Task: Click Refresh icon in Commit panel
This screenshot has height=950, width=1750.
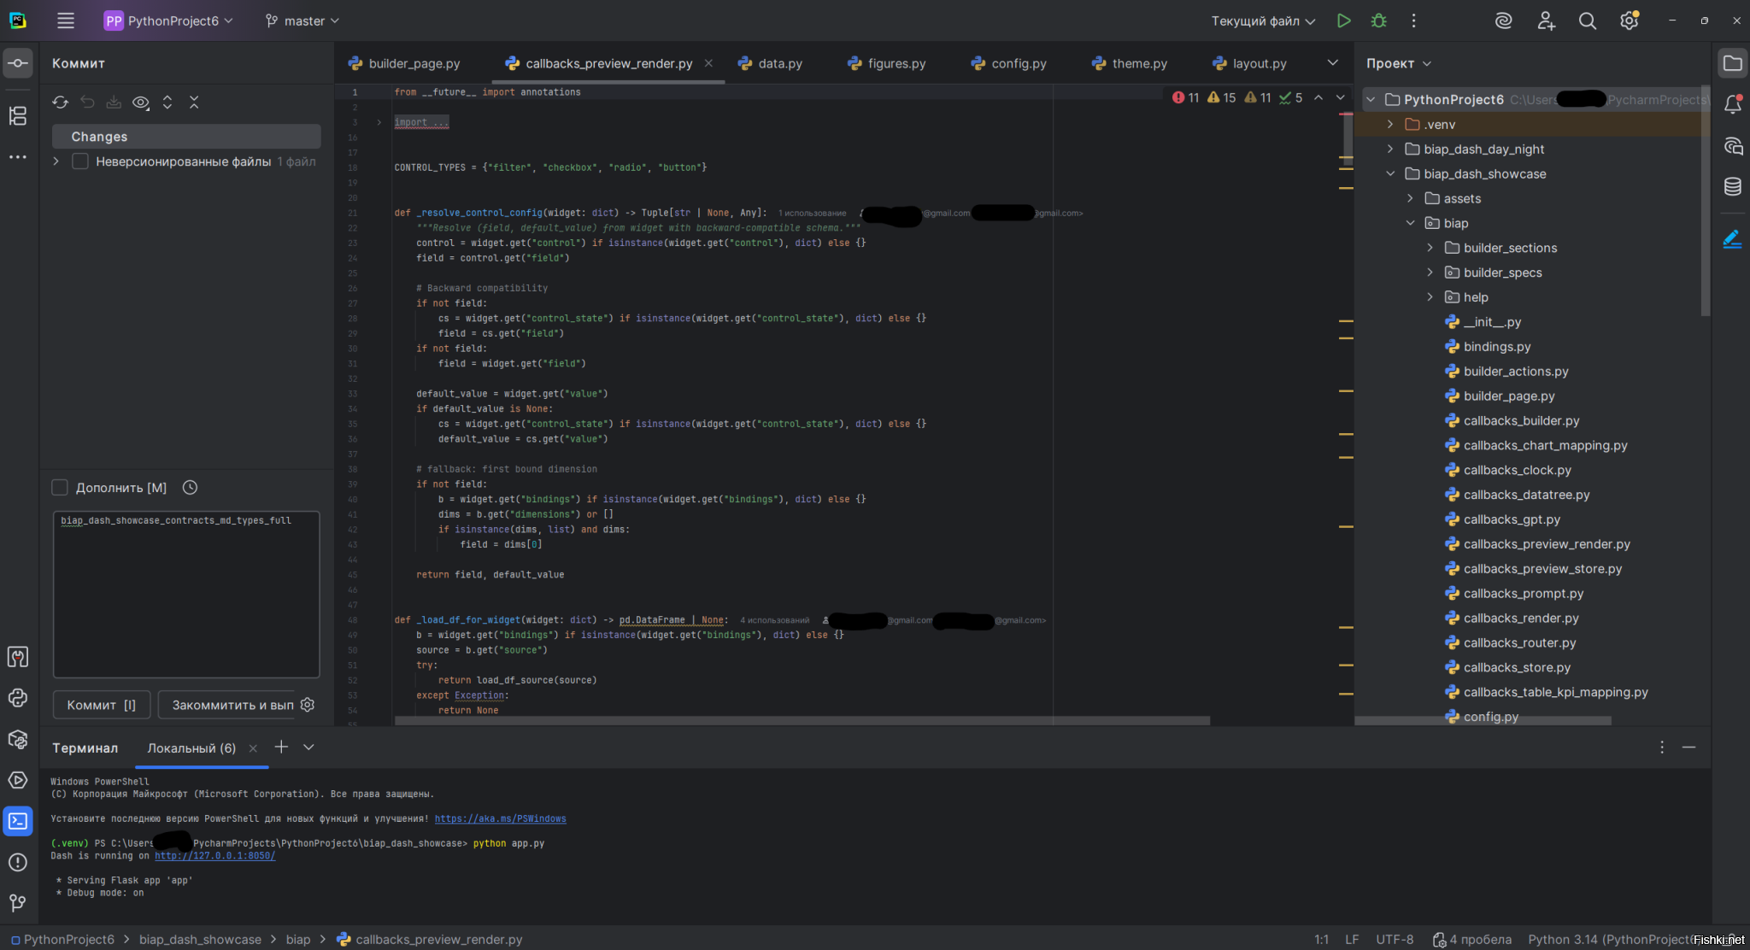Action: pyautogui.click(x=60, y=103)
